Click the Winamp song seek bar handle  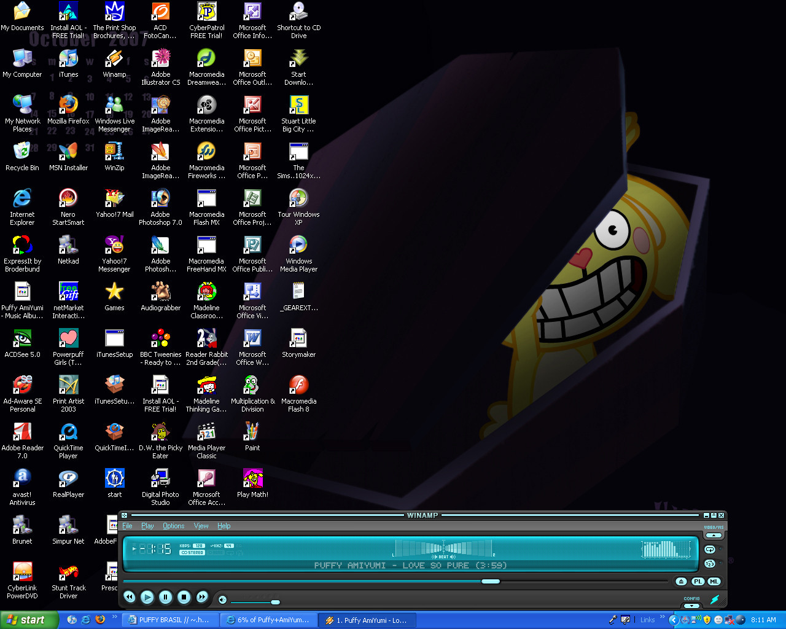click(x=490, y=581)
